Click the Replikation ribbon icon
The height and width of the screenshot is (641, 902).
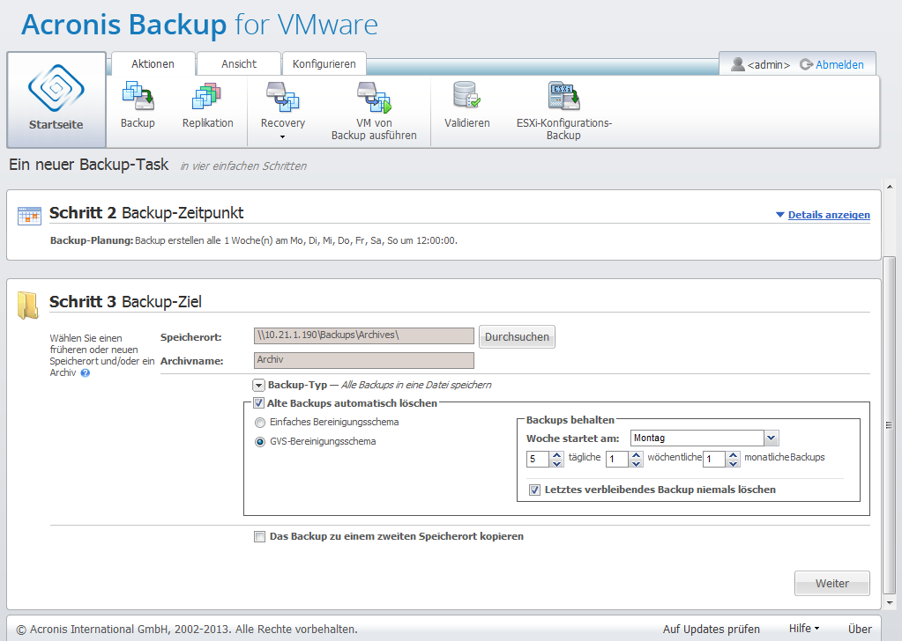(x=207, y=97)
